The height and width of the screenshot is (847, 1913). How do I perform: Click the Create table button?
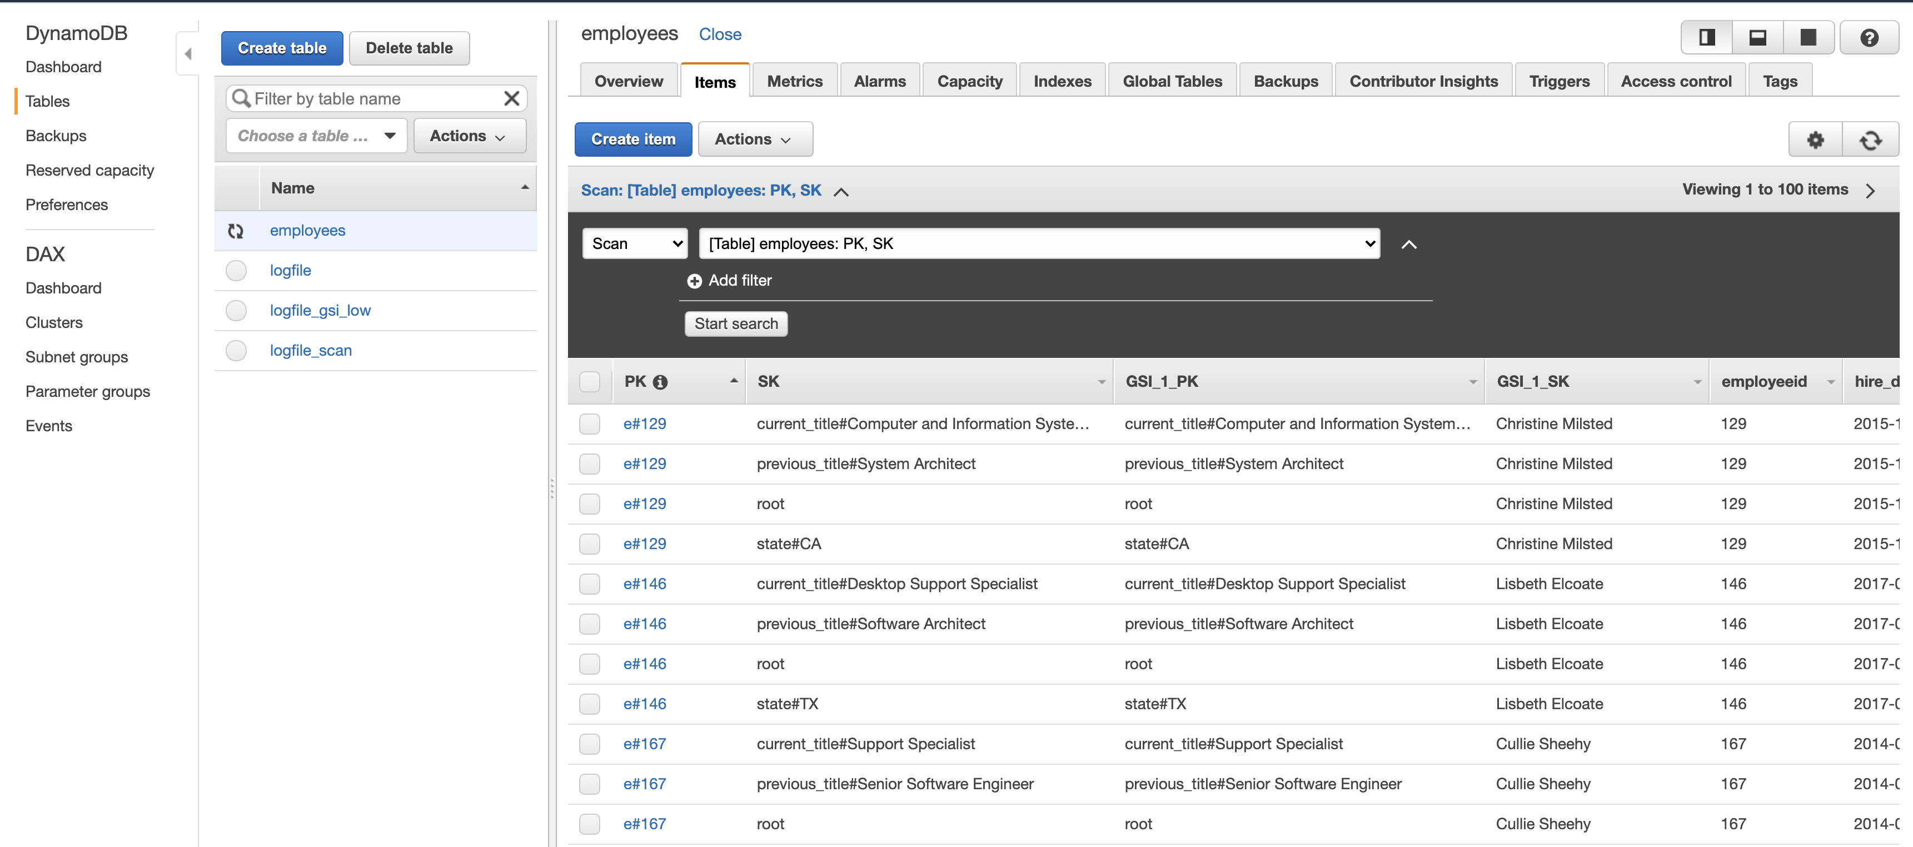click(x=281, y=48)
